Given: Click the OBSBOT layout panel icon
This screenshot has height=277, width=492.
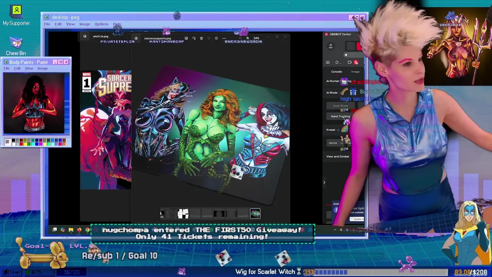Looking at the screenshot, I should pyautogui.click(x=349, y=62).
